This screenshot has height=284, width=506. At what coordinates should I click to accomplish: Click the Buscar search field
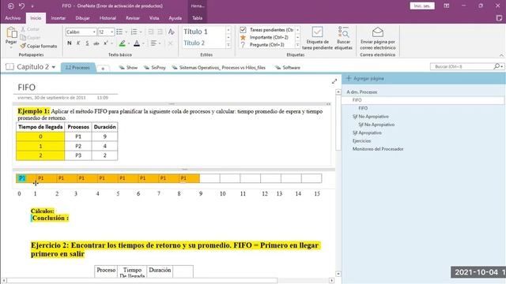pyautogui.click(x=462, y=66)
